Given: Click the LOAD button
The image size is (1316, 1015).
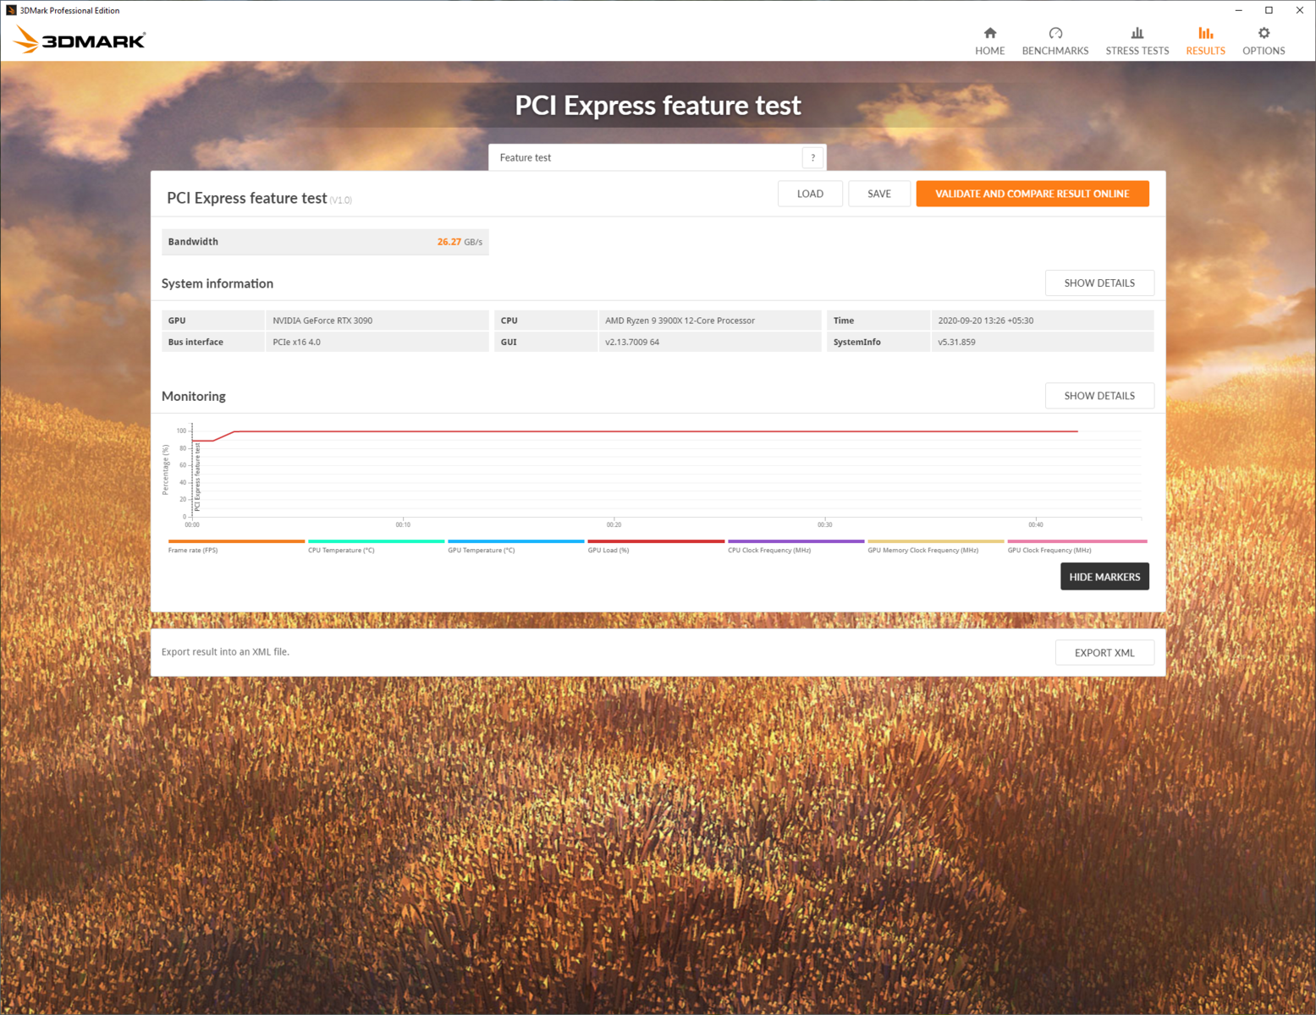Looking at the screenshot, I should pyautogui.click(x=810, y=194).
